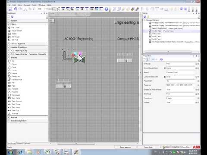The image size is (207, 155).
Task: Select the Ellipse shape tool
Action: click(x=14, y=73)
